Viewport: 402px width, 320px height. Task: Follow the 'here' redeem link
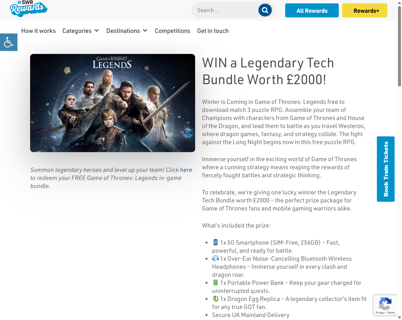click(186, 170)
